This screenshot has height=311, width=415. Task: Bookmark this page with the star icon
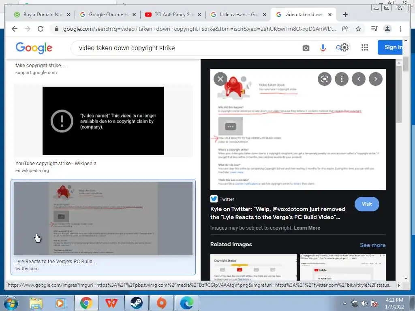[358, 29]
